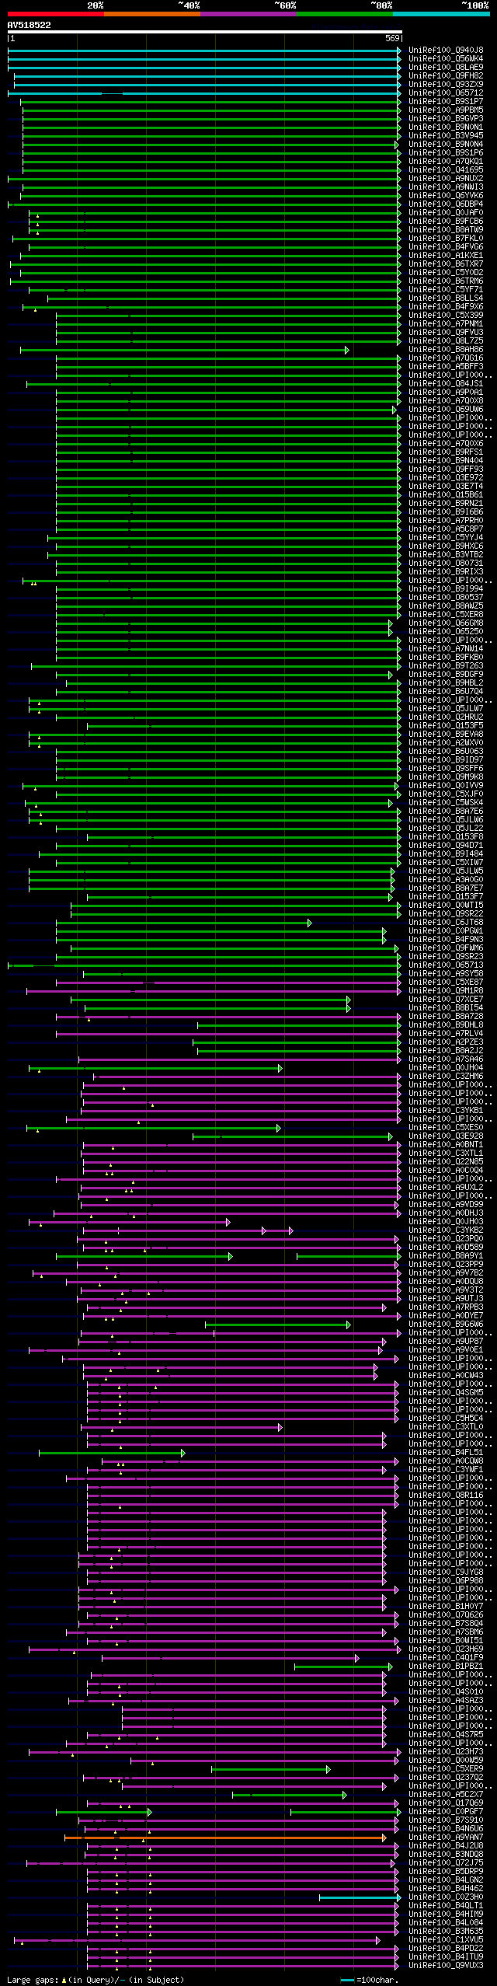Select the UniRef100_B8BI54 label
This screenshot has width=497, height=1986.
coord(446,1008)
